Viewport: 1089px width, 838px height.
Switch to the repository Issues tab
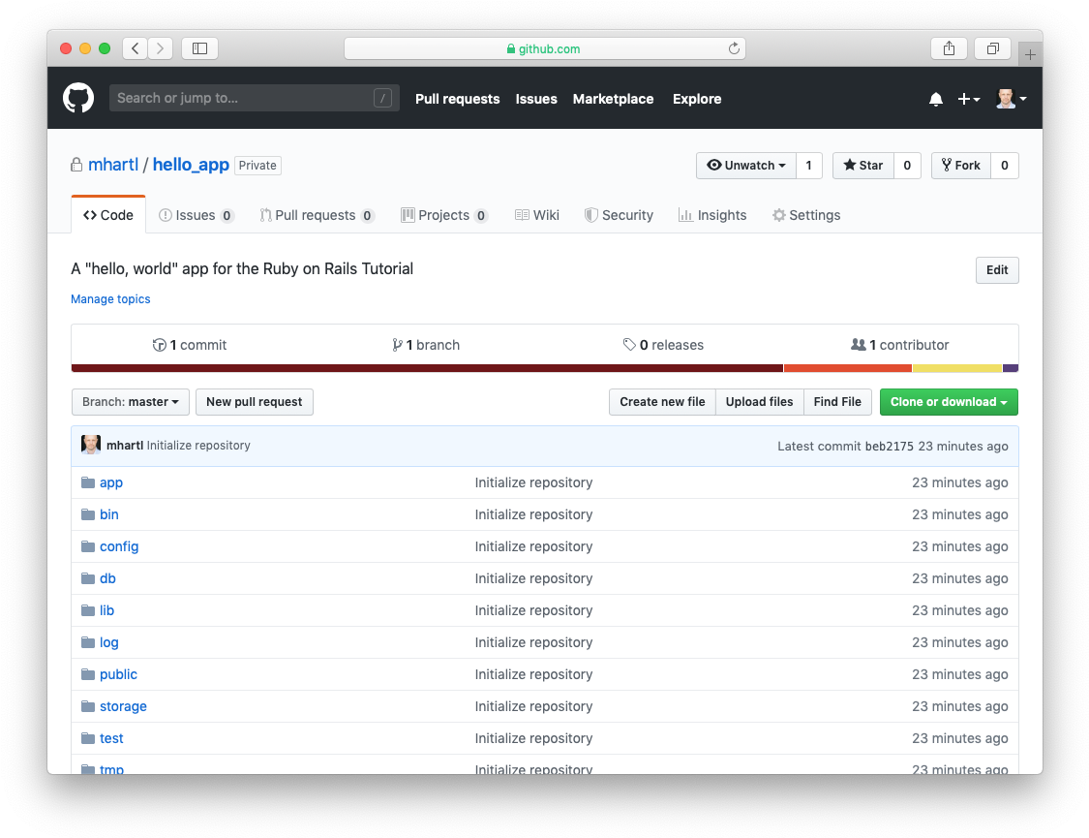(x=196, y=215)
